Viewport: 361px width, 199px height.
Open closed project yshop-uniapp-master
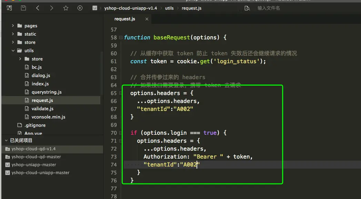33,165
